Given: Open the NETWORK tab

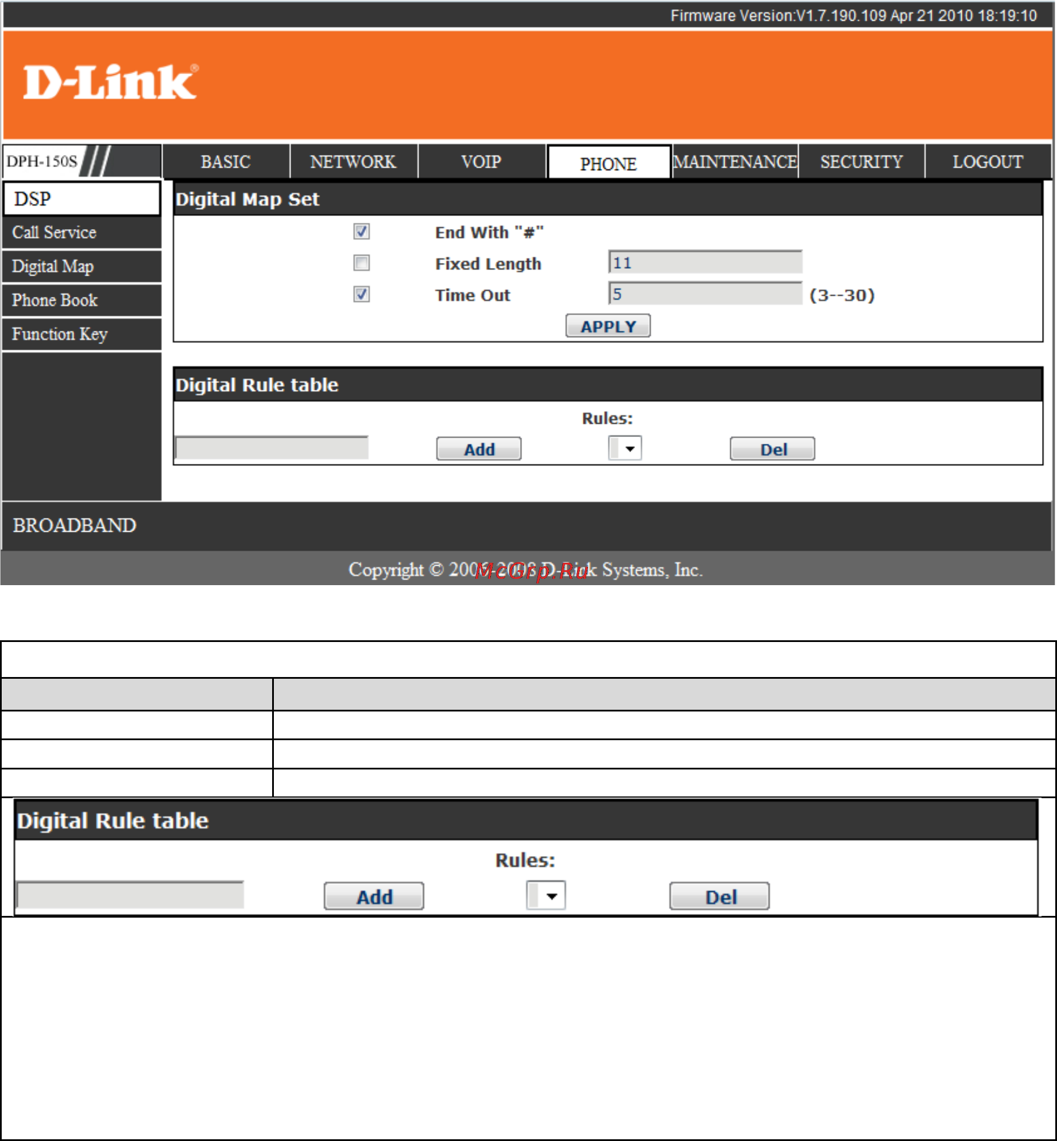Looking at the screenshot, I should click(353, 162).
